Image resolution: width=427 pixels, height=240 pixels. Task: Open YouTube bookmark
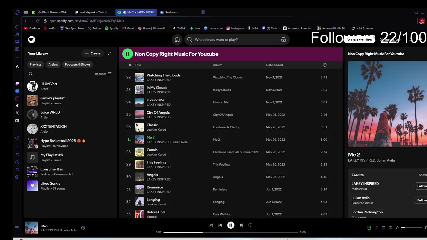point(32,28)
